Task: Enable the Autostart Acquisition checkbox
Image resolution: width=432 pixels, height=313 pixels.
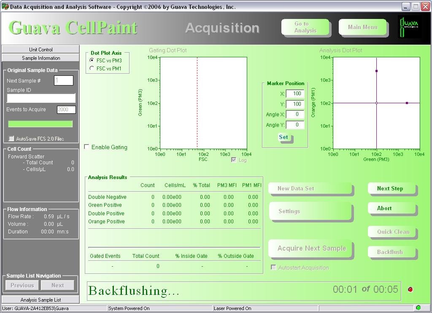Action: tap(273, 268)
